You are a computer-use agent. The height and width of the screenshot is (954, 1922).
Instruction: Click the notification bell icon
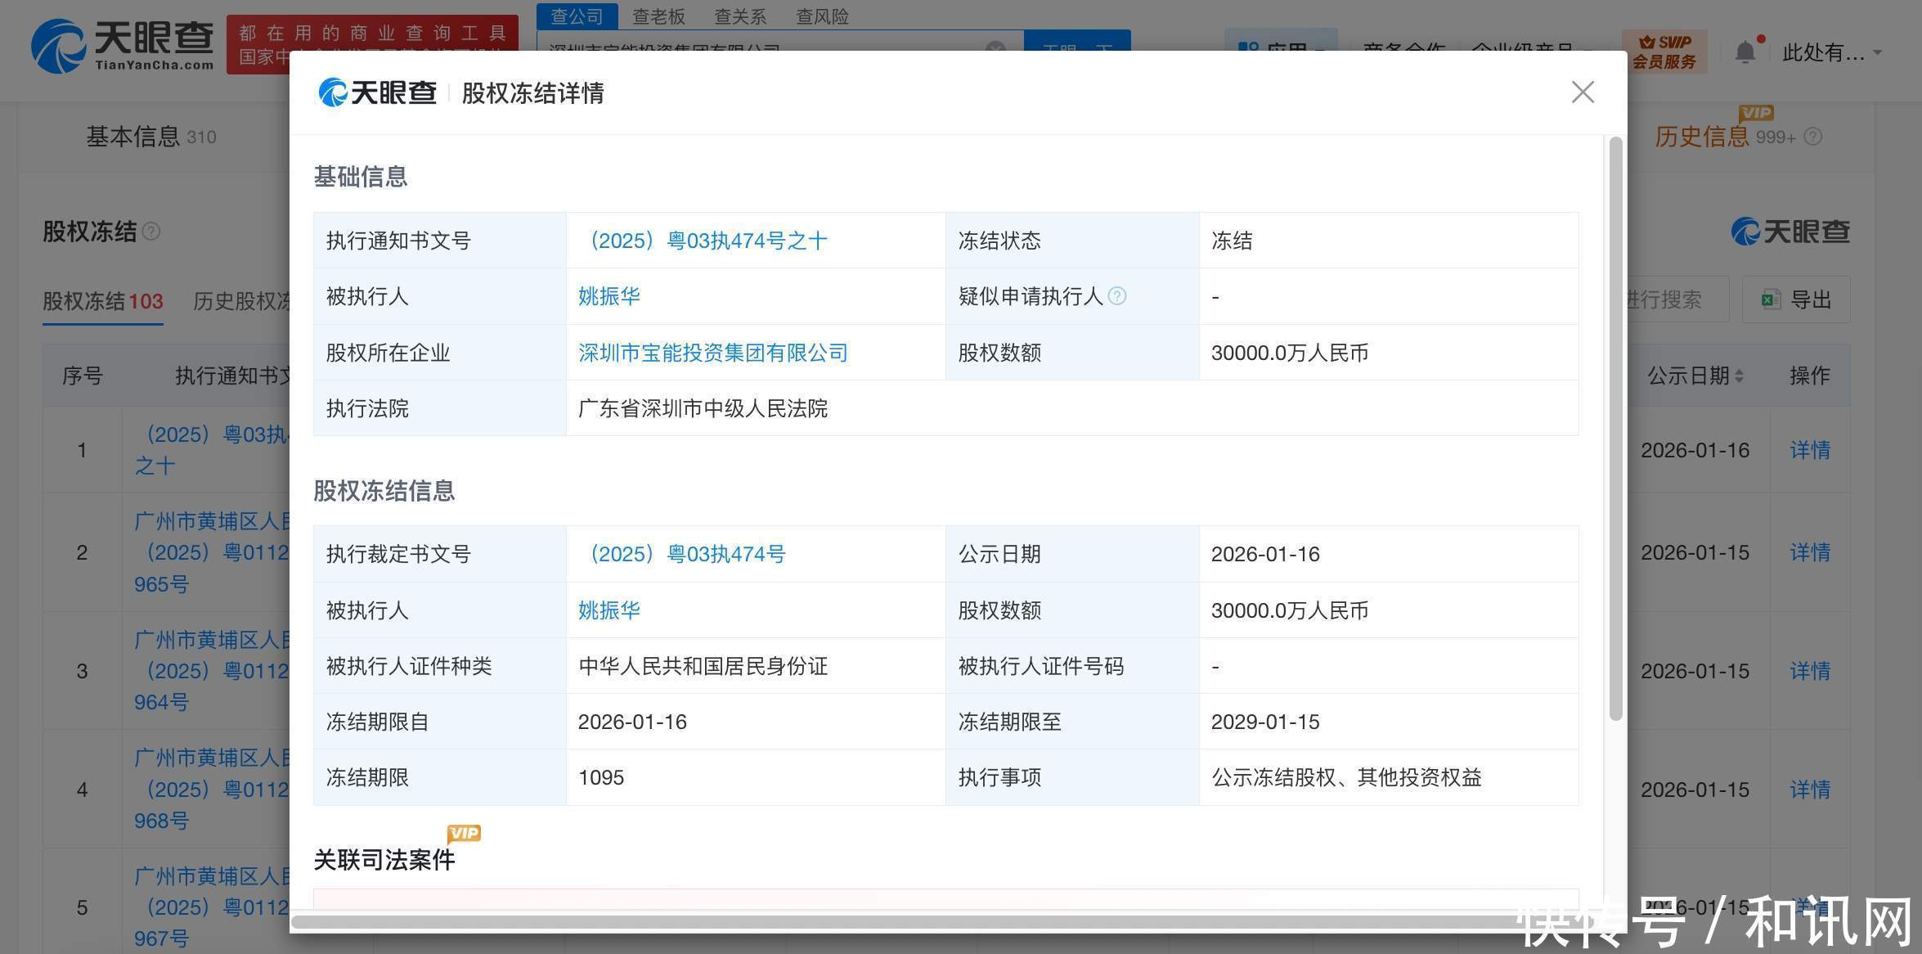click(x=1745, y=52)
